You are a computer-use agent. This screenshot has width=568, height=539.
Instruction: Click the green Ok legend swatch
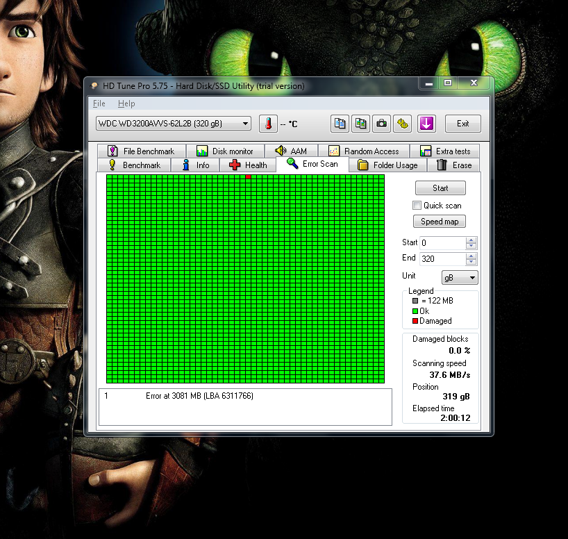tap(415, 311)
